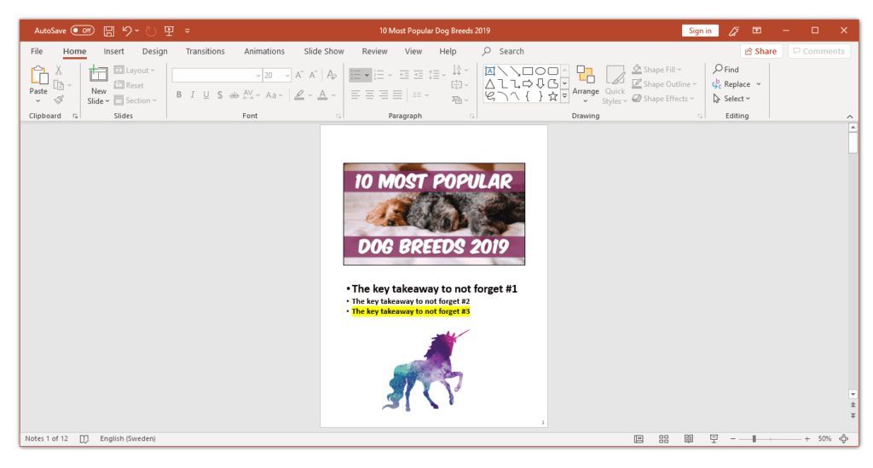
Task: Switch to the Slide Show tab
Action: (324, 51)
